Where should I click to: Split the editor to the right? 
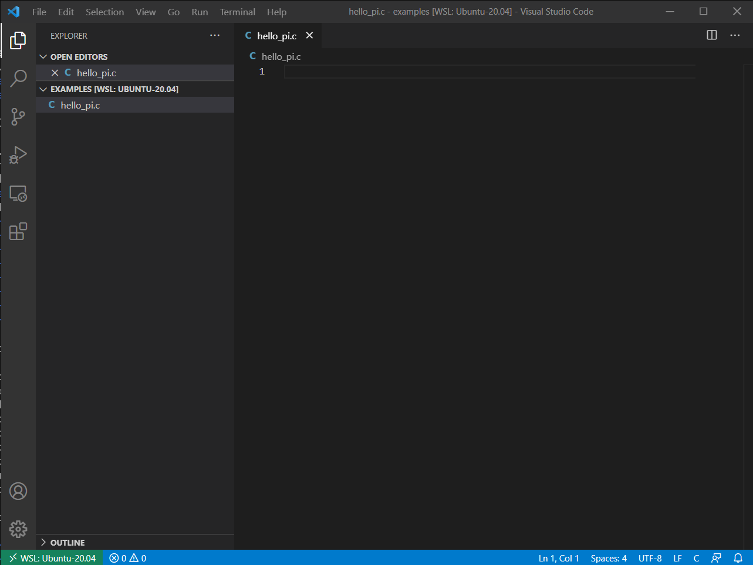pyautogui.click(x=712, y=35)
